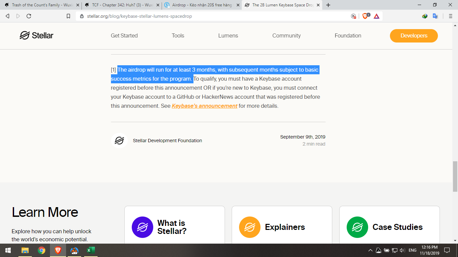The width and height of the screenshot is (458, 257).
Task: Reload the current page
Action: pos(29,16)
